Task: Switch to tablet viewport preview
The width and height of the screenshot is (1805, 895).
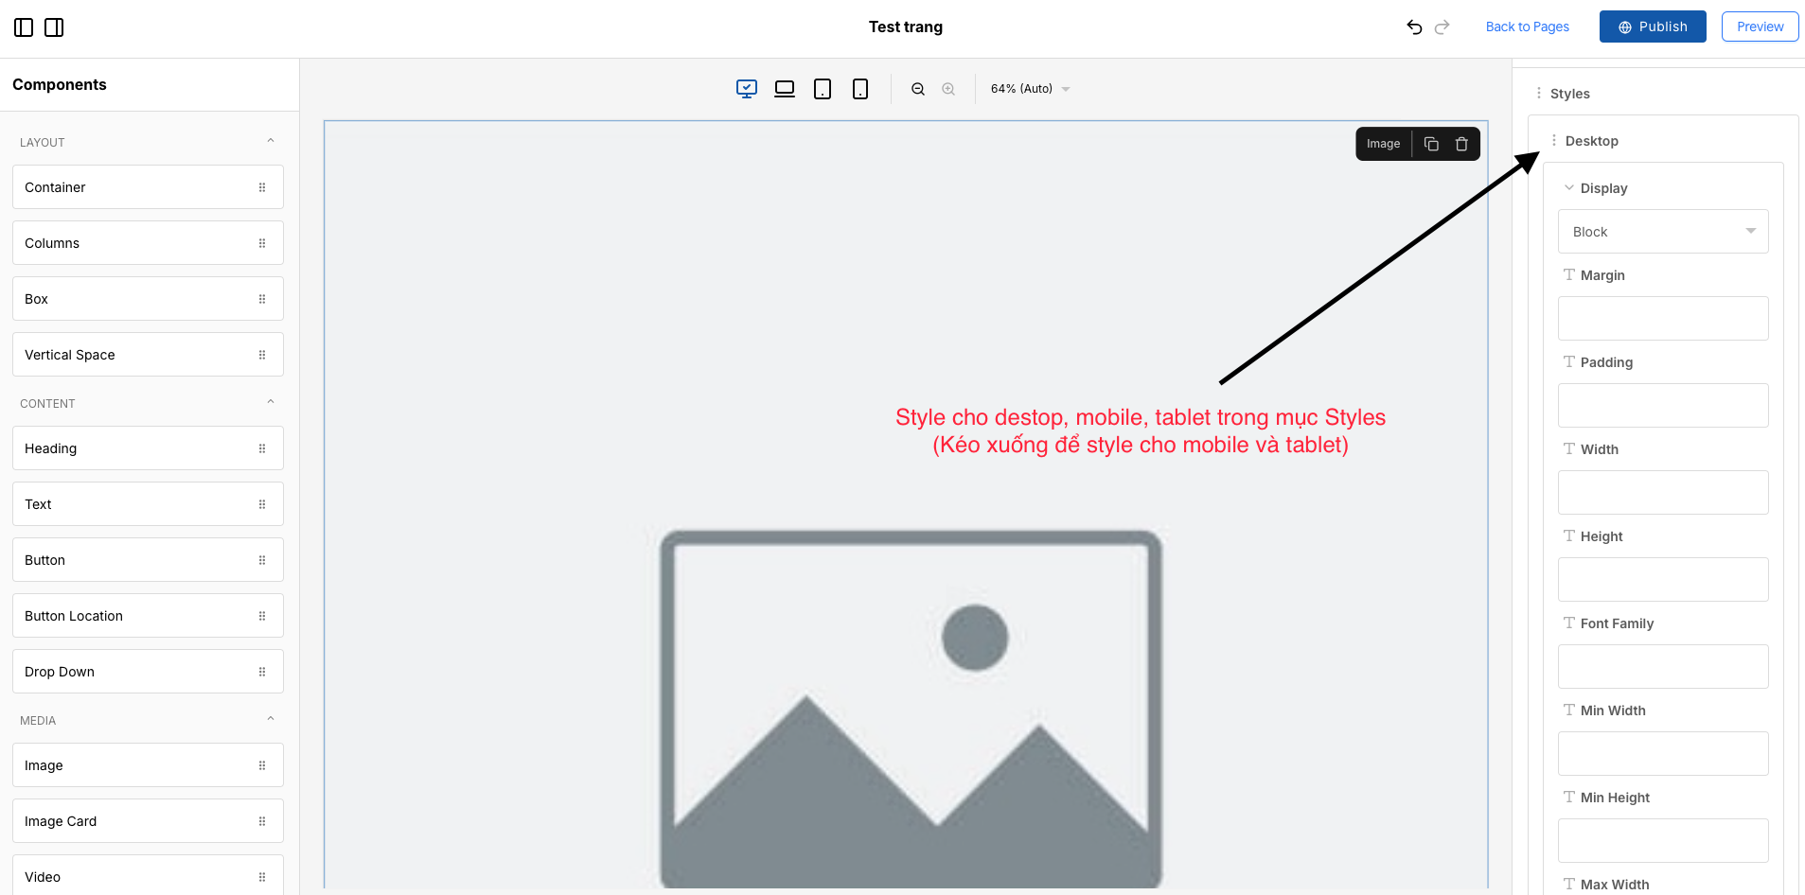Action: tap(823, 89)
